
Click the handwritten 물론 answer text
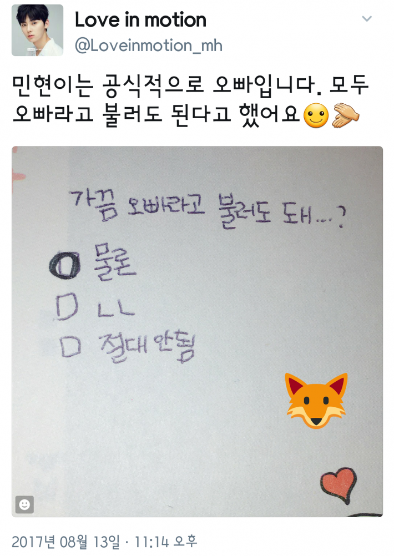point(114,262)
